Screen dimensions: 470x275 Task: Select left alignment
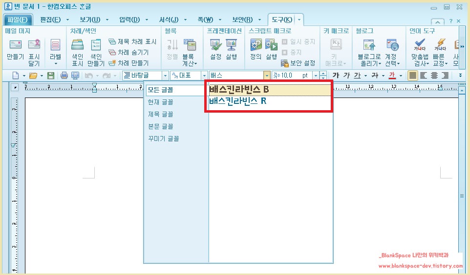click(x=423, y=76)
